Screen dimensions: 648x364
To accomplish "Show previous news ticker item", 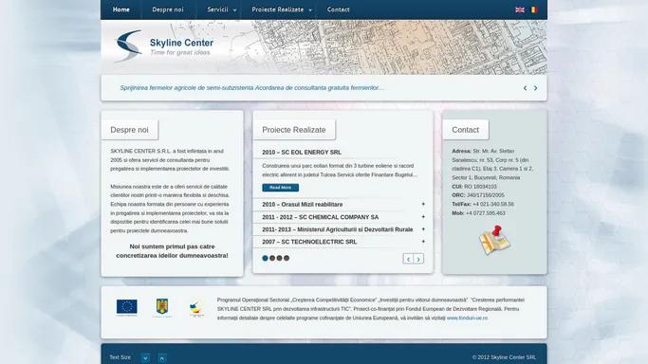I will [x=525, y=88].
